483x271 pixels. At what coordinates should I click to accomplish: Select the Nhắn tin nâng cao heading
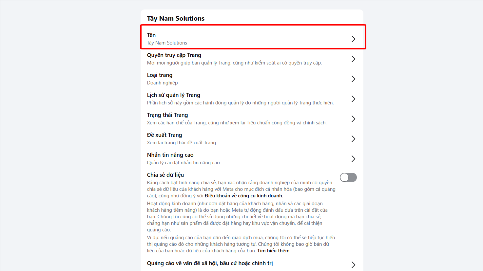[x=170, y=155]
